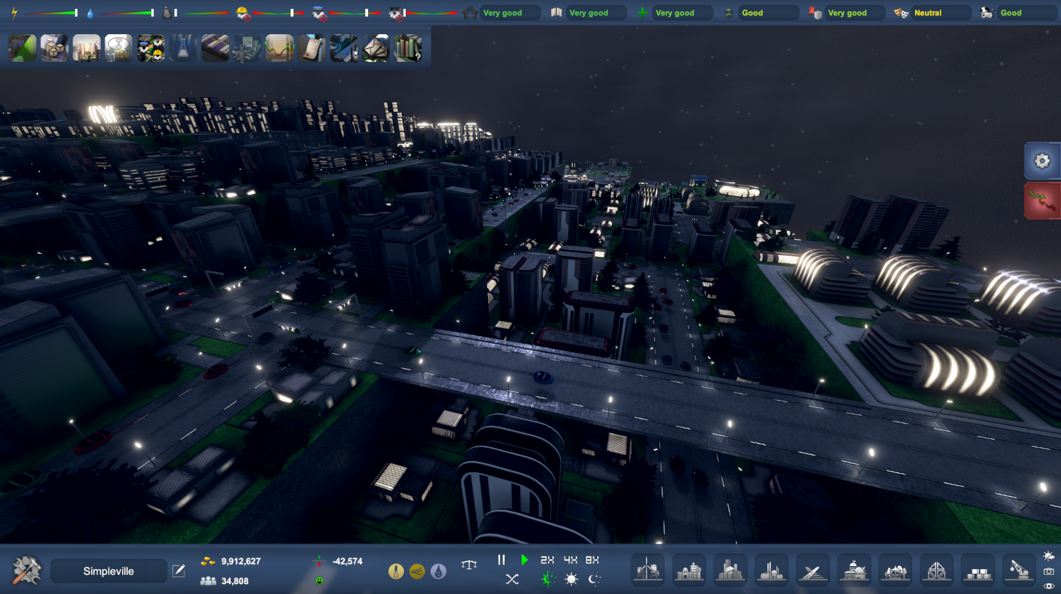Screen dimensions: 1061x594
Task: Open the district buildings panel icon
Action: point(344,48)
